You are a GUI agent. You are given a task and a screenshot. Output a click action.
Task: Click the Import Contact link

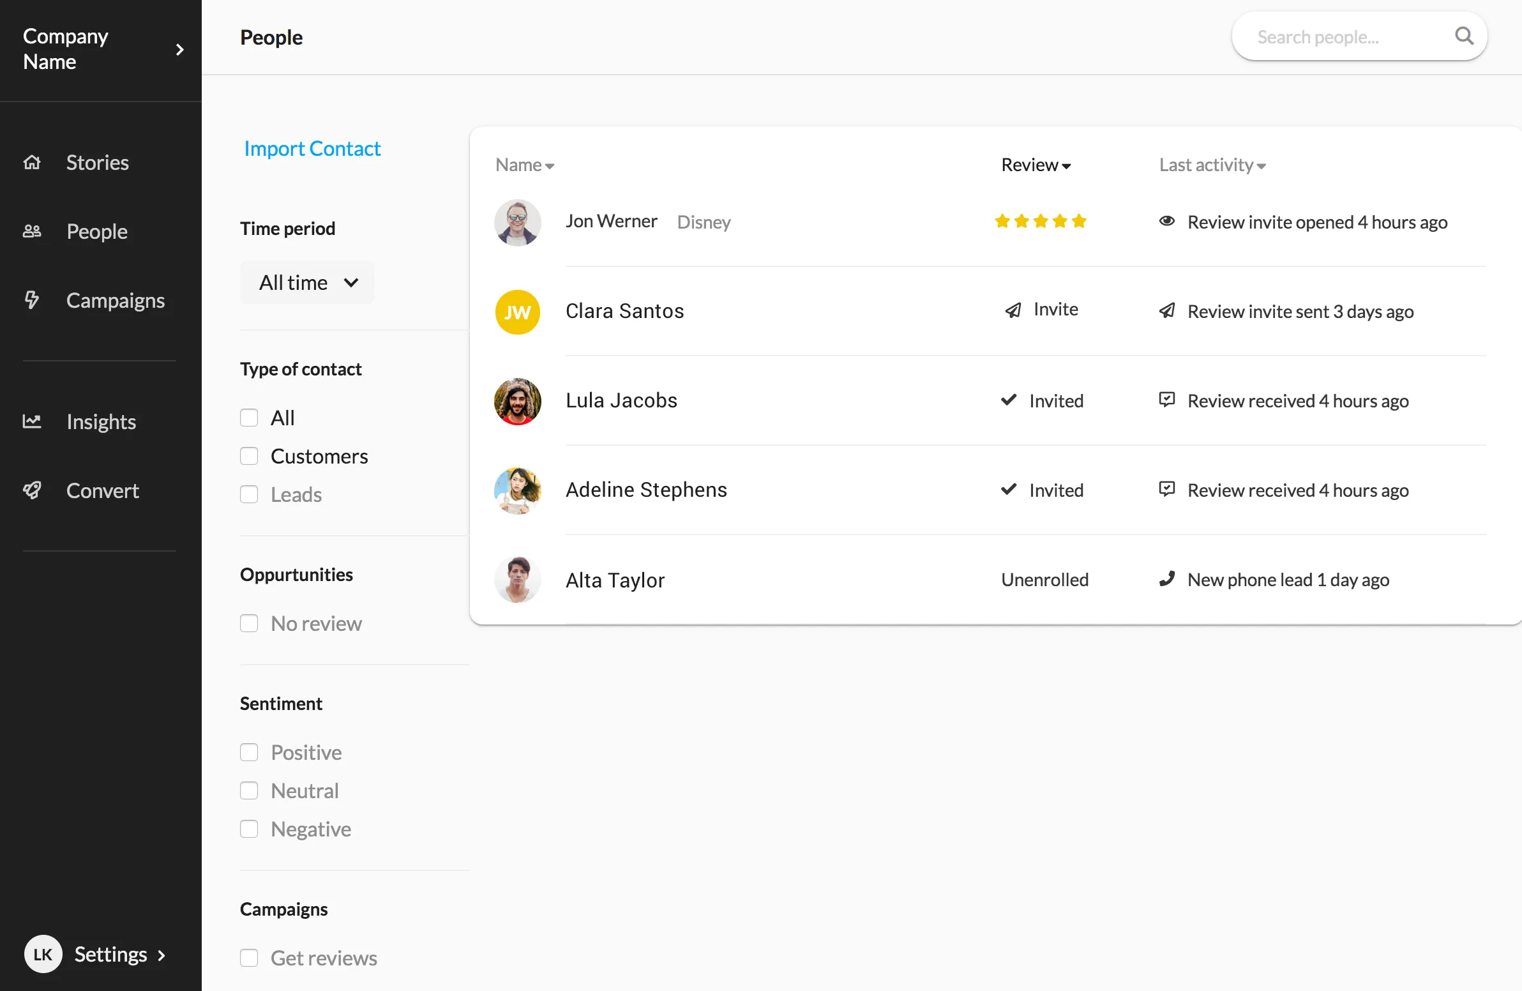point(312,146)
